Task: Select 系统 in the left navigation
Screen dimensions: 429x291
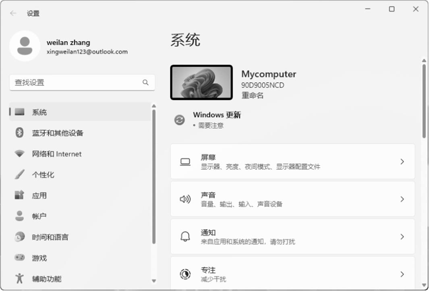Action: coord(39,112)
